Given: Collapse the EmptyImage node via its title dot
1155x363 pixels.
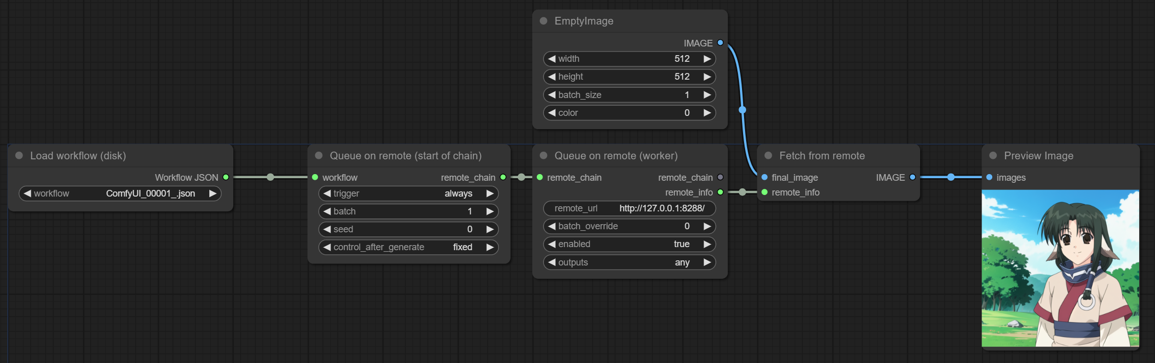Looking at the screenshot, I should pyautogui.click(x=543, y=21).
